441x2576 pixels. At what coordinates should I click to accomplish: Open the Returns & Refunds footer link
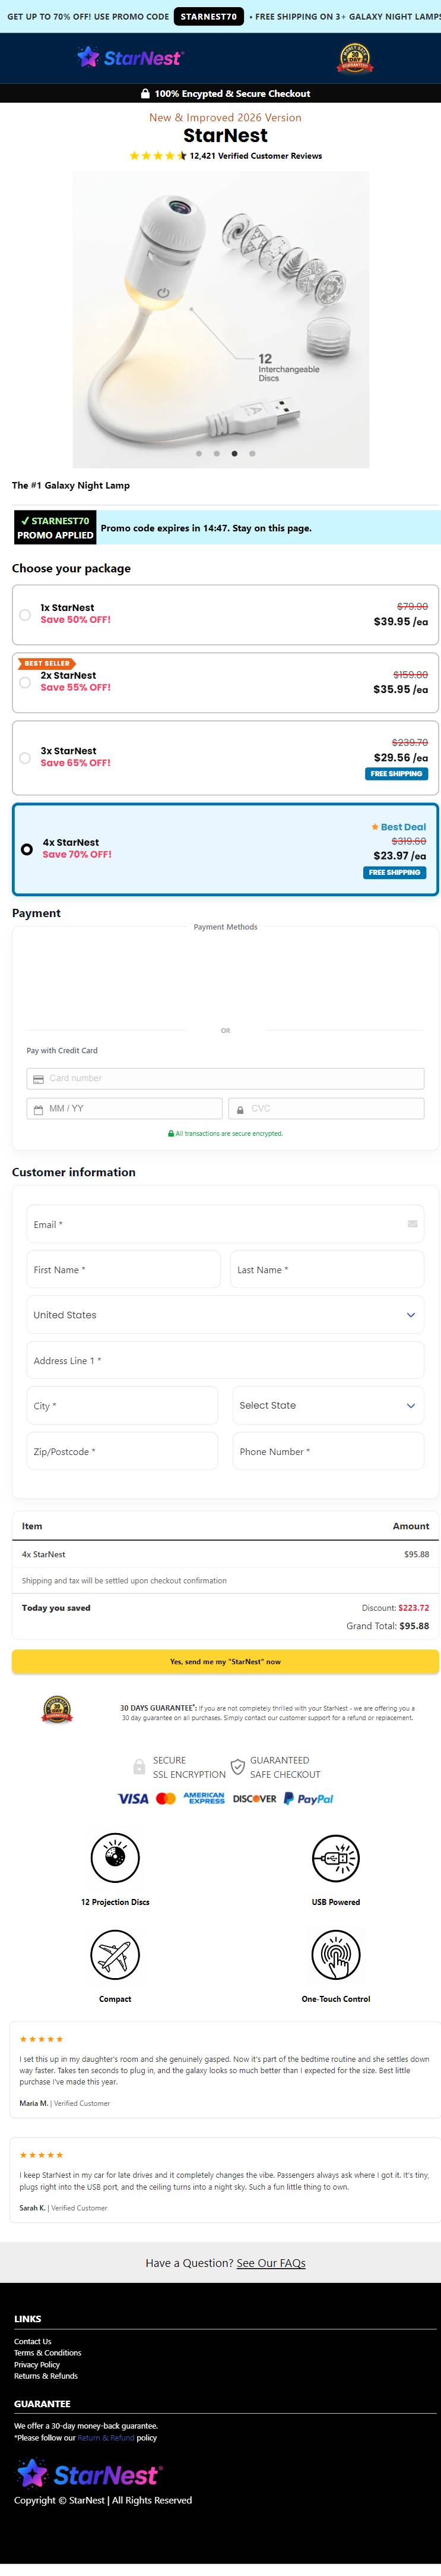(46, 2376)
